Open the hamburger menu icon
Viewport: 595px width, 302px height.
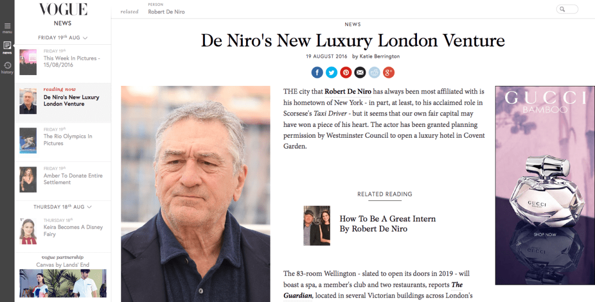7,28
